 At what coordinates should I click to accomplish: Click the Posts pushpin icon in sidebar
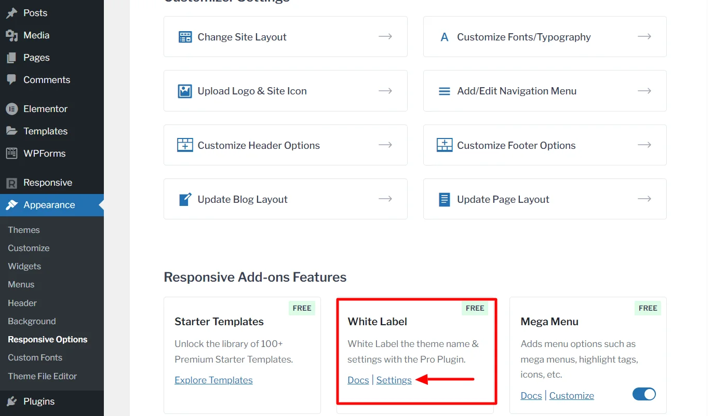pyautogui.click(x=11, y=13)
